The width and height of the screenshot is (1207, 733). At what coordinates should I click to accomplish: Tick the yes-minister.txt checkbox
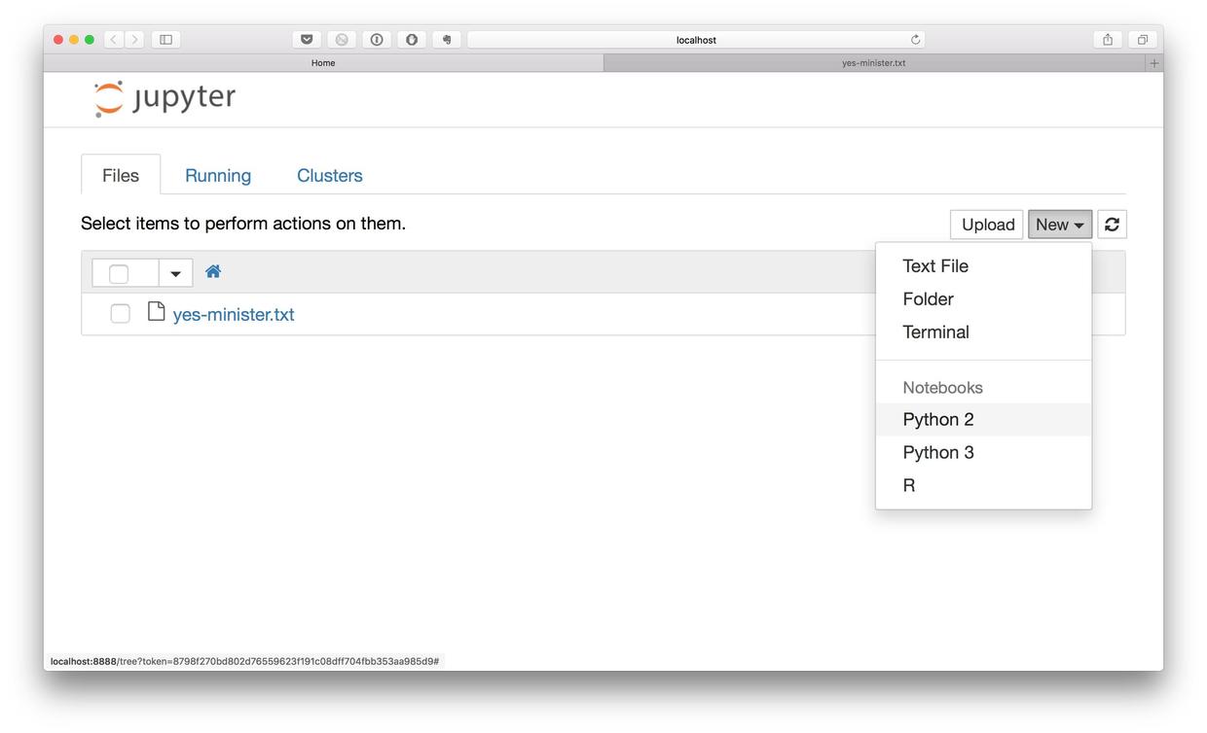[120, 314]
